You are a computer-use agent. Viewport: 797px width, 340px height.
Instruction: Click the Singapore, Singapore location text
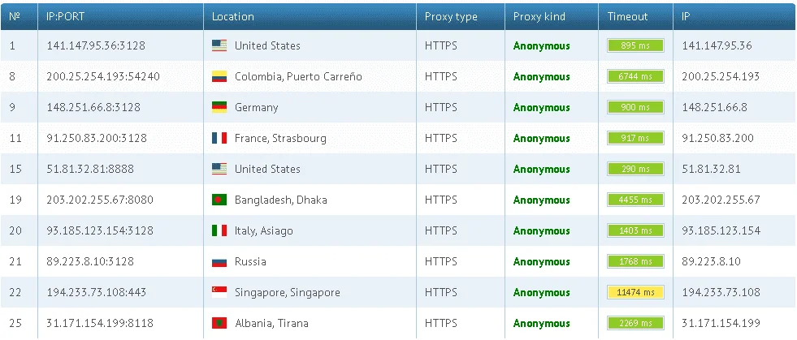click(287, 293)
